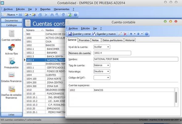182x124 pixels.
Task: Click the green window layout toolbar icon
Action: pyautogui.click(x=69, y=15)
